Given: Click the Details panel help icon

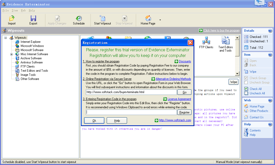Looking at the screenshot, I should pos(270,31).
